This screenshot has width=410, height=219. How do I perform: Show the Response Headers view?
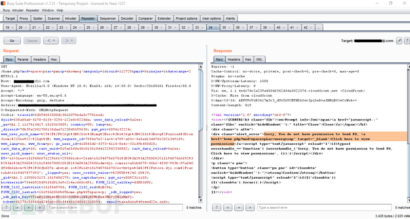point(234,59)
